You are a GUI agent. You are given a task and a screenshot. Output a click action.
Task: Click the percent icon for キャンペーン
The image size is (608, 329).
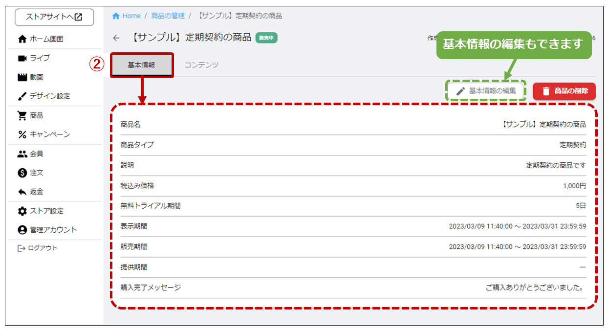point(22,134)
